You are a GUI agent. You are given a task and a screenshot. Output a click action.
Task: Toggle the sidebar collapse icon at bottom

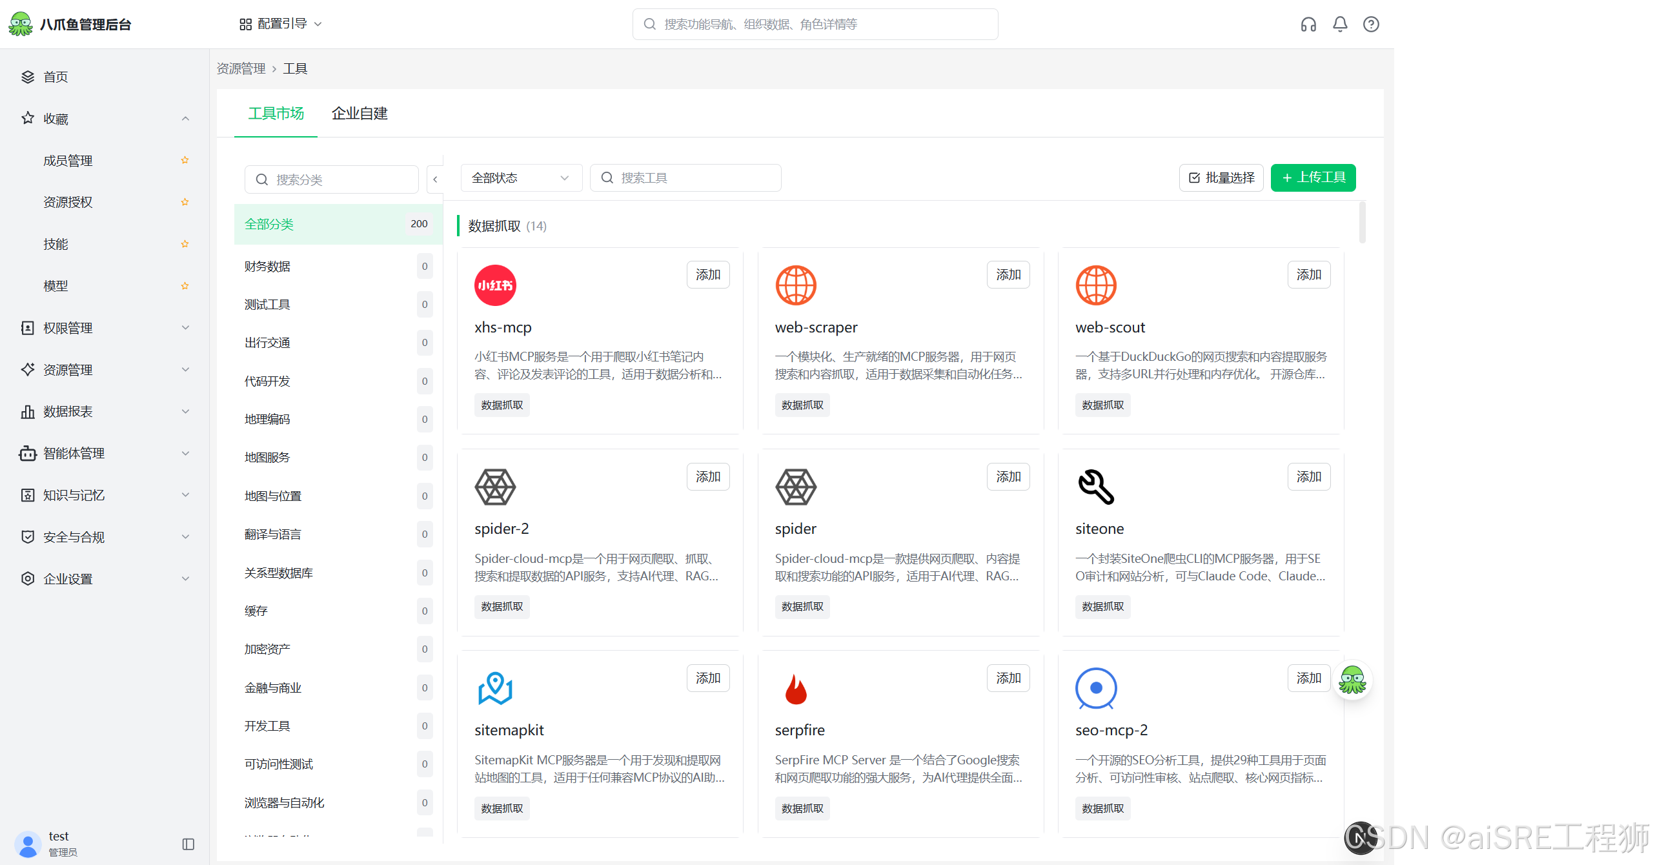click(188, 844)
